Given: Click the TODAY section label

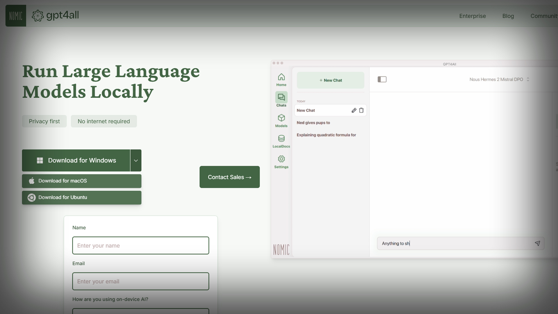Looking at the screenshot, I should pos(301,101).
